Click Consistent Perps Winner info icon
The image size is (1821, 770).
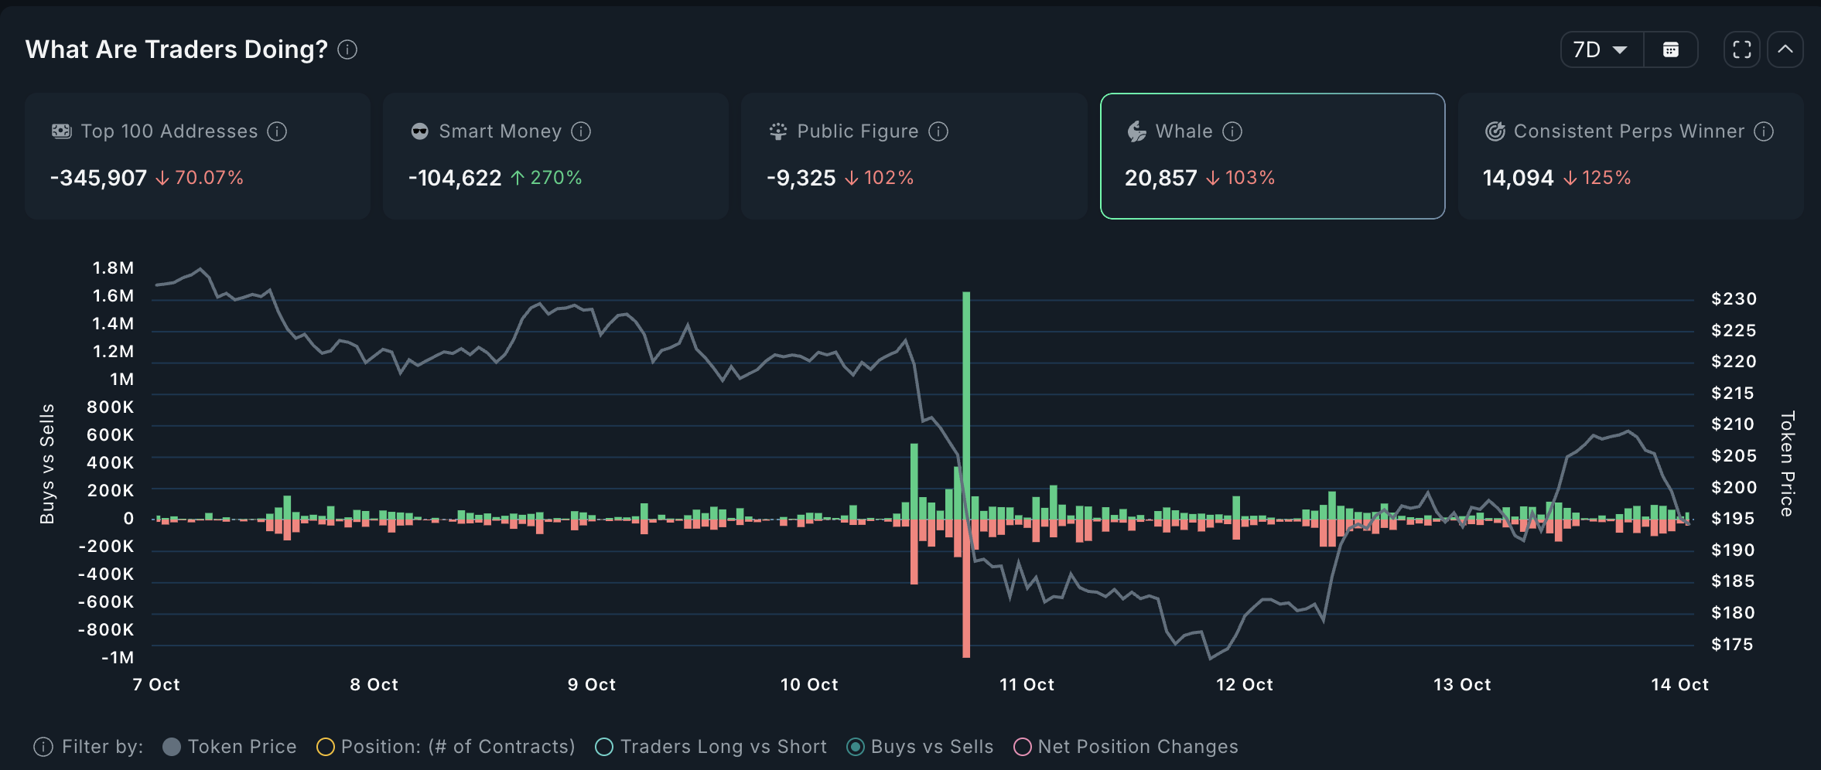click(1764, 131)
